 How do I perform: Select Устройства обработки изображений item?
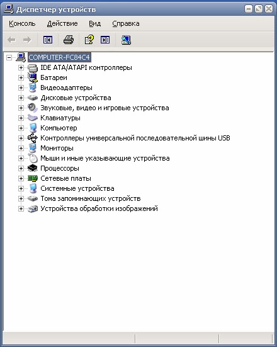click(x=99, y=208)
